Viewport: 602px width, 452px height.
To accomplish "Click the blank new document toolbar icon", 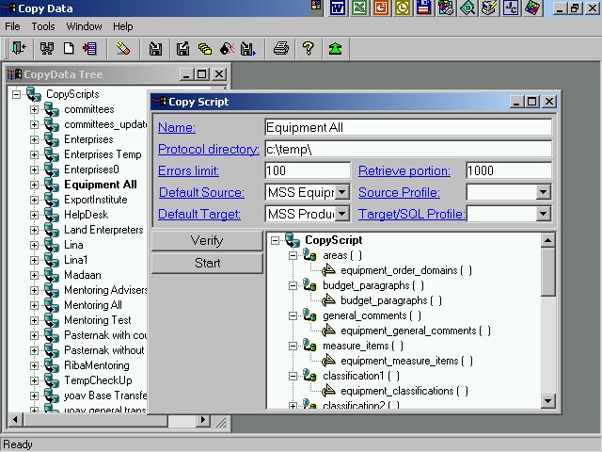I will pos(70,49).
